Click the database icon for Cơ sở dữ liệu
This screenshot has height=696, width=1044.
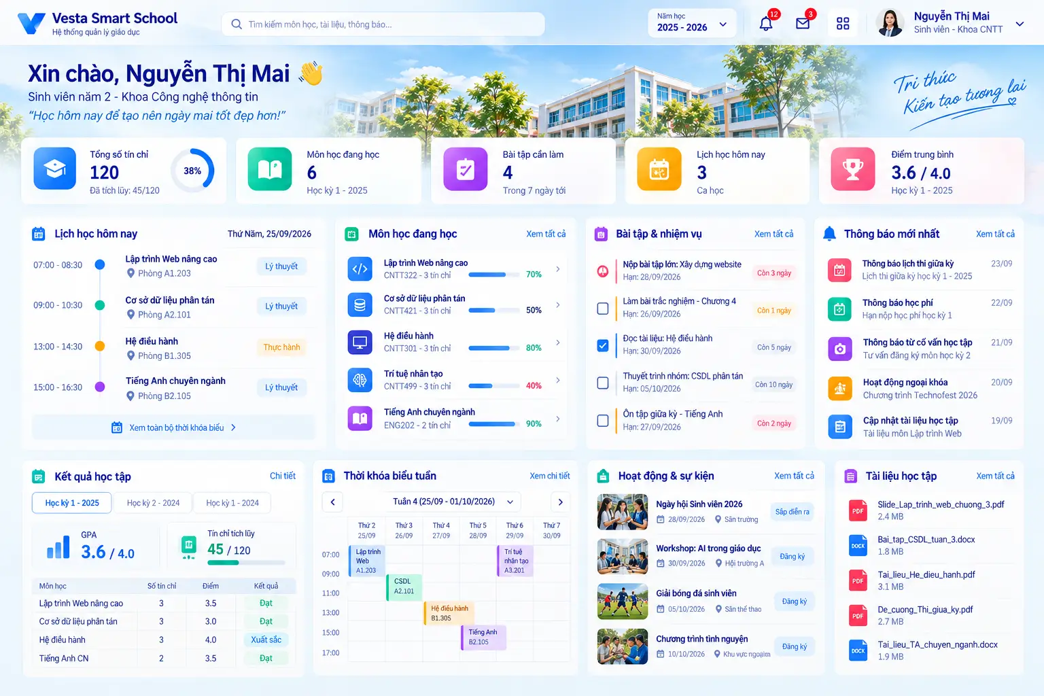click(360, 305)
